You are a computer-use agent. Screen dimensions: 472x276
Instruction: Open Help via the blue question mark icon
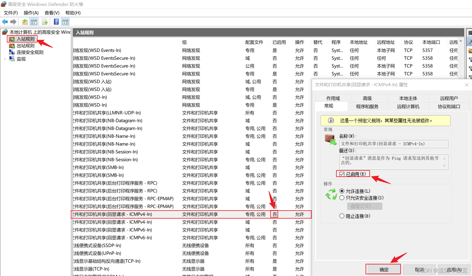coord(56,22)
